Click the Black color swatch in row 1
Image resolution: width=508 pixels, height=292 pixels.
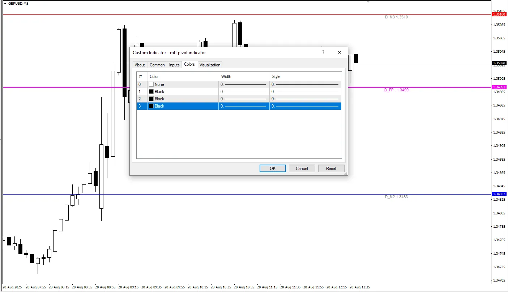pyautogui.click(x=151, y=92)
